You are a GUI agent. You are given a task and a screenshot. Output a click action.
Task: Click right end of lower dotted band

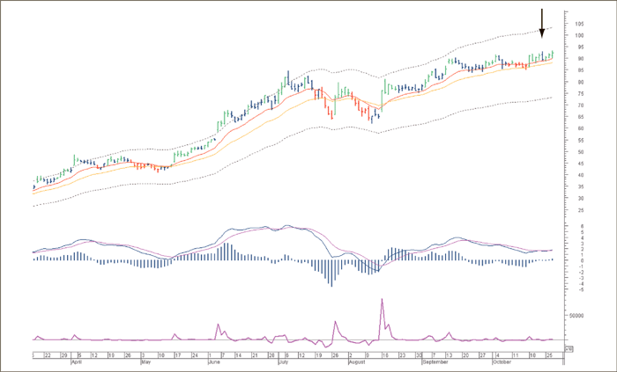coord(552,98)
